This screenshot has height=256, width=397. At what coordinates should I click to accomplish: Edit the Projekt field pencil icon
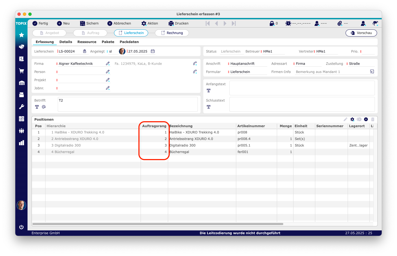[108, 80]
